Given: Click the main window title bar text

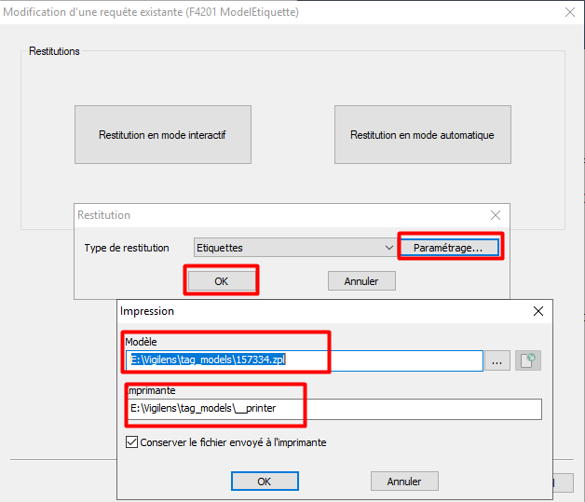Looking at the screenshot, I should 153,13.
